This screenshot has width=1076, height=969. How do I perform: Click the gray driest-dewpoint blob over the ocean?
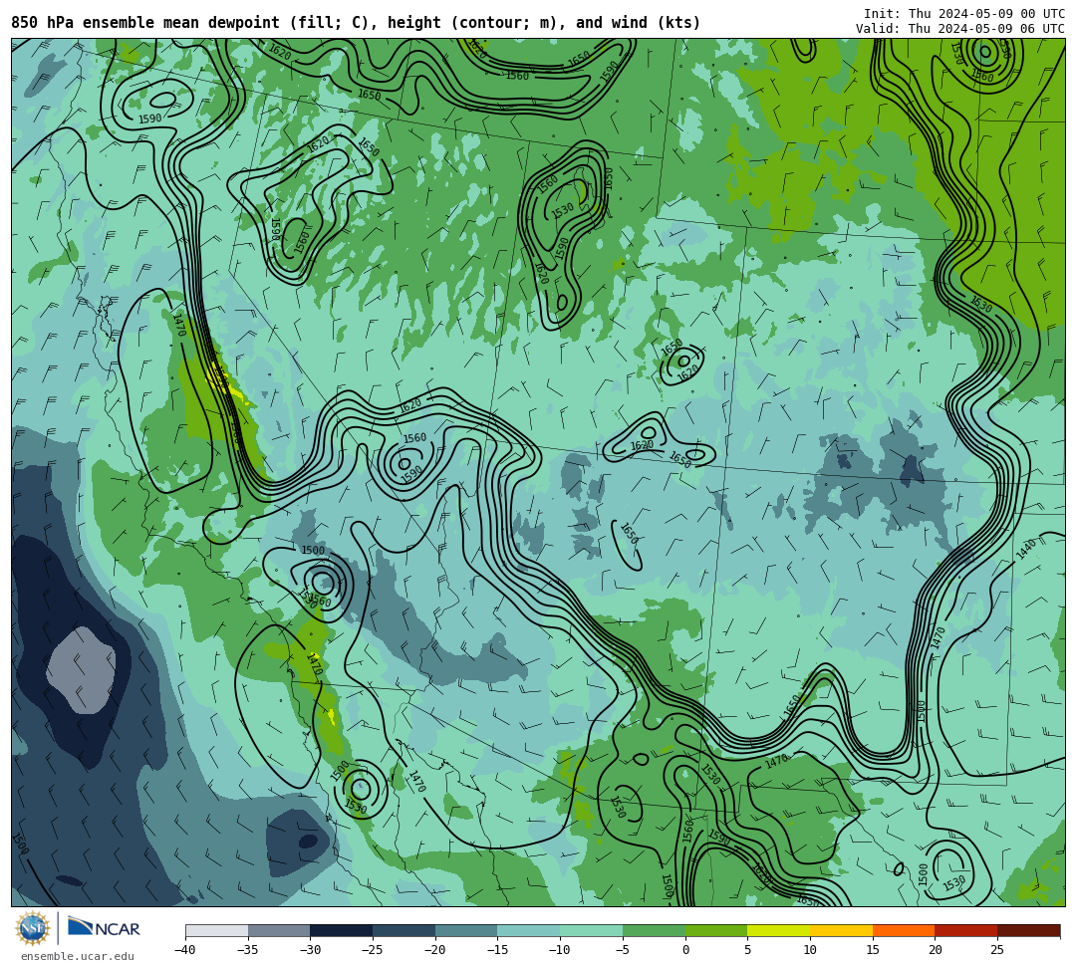(x=81, y=670)
